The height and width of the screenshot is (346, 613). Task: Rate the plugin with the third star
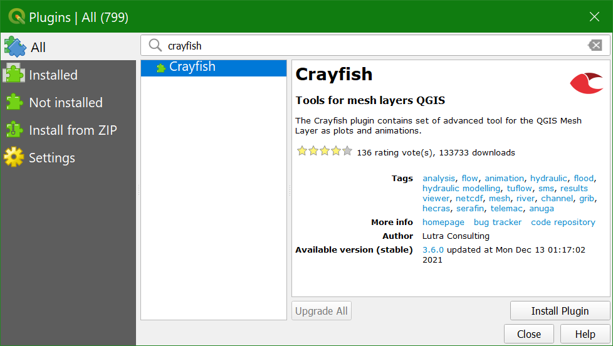pos(325,151)
